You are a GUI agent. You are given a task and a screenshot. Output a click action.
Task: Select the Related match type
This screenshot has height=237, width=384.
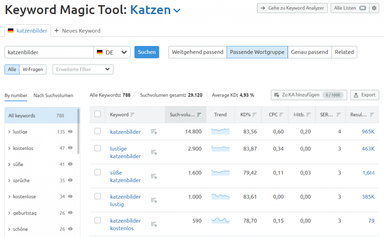pyautogui.click(x=344, y=52)
